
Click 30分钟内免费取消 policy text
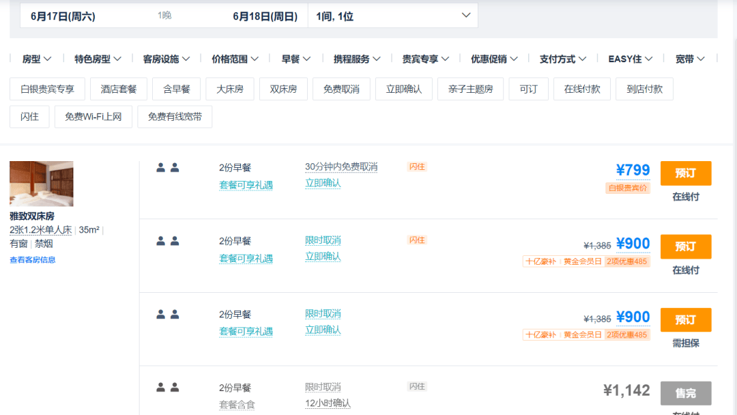pyautogui.click(x=341, y=167)
